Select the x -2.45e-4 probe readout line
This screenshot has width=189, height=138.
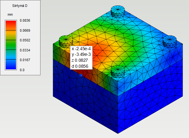[81, 49]
